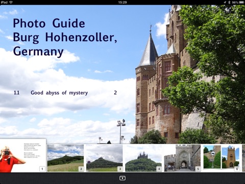Click the battery icon in status bar

[241, 2]
